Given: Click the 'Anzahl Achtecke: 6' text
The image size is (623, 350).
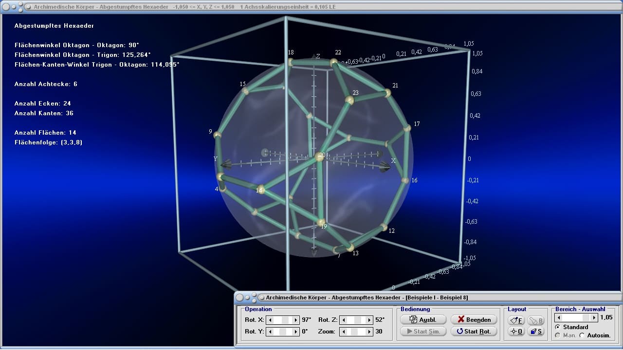Looking at the screenshot, I should tap(46, 84).
